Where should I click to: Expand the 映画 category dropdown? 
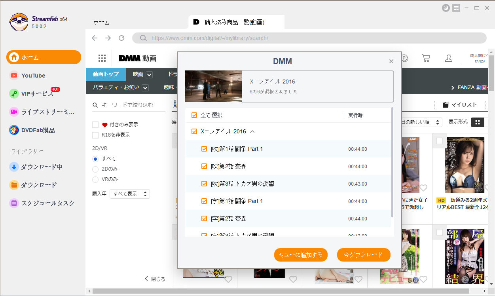149,75
